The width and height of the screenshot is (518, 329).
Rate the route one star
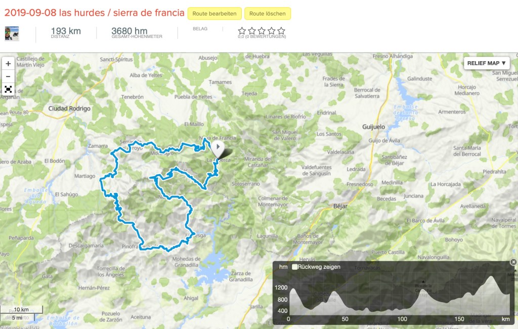242,31
